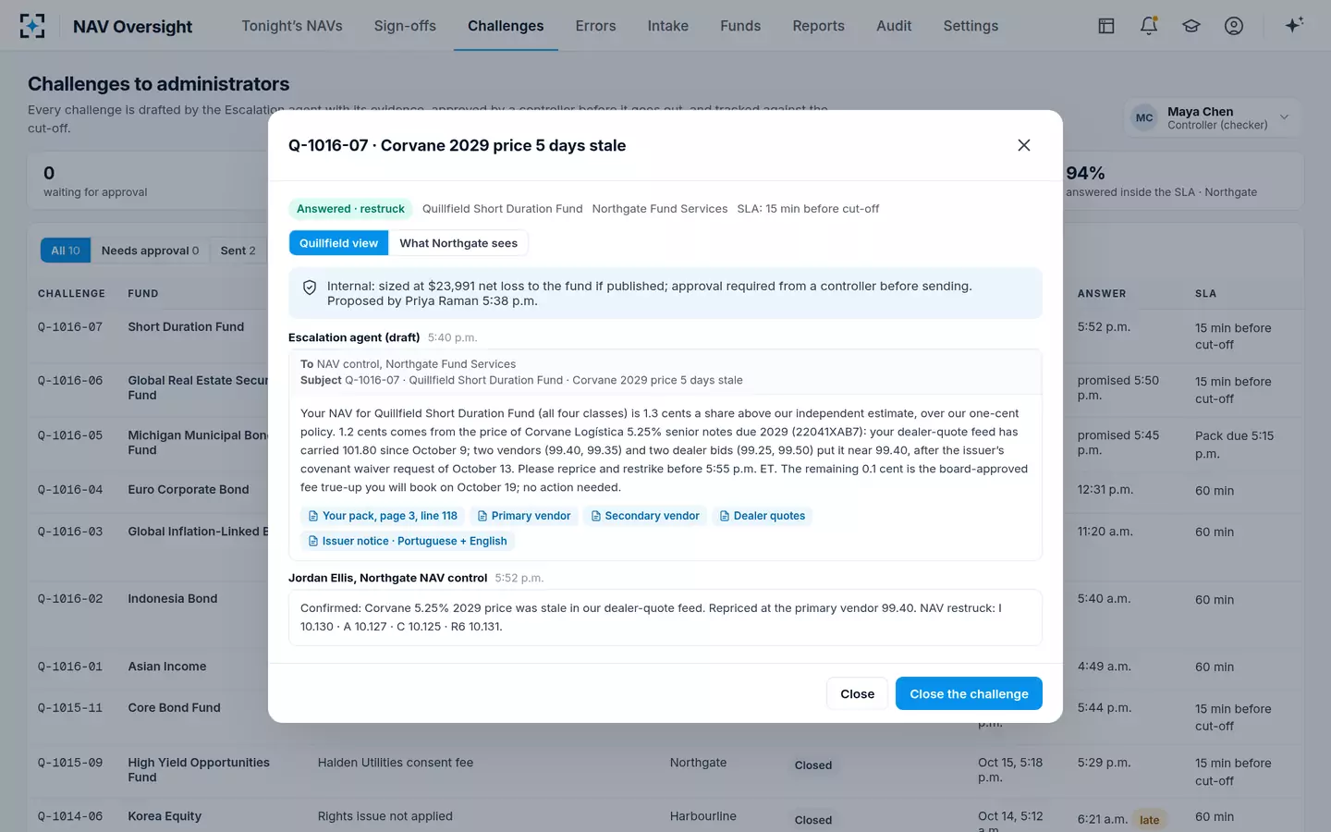Click the MC avatar badge

[x=1144, y=117]
